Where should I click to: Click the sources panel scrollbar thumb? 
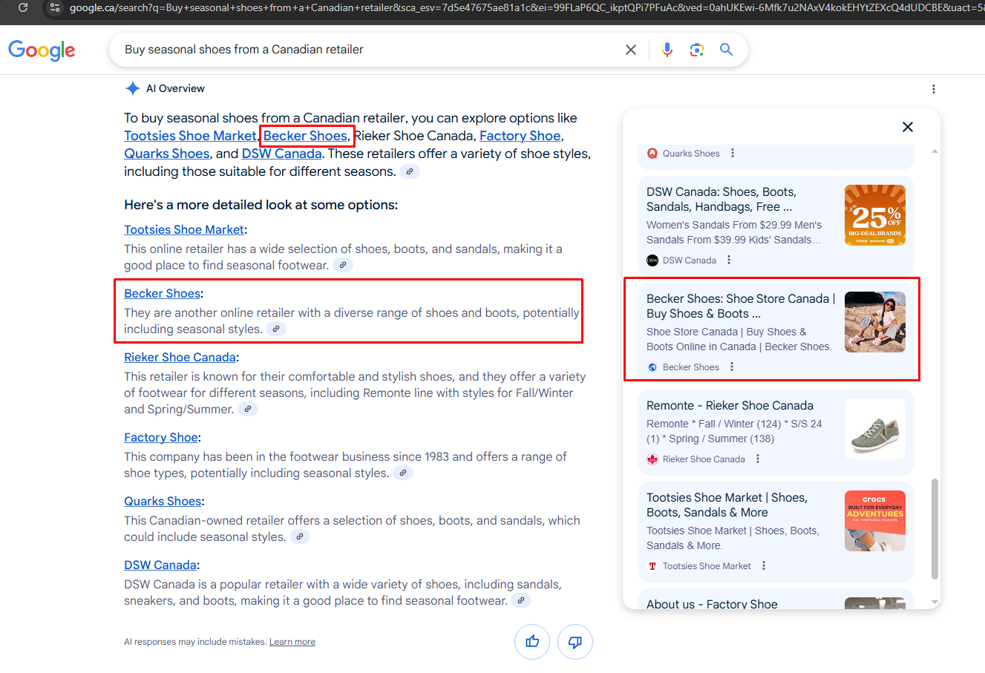coord(935,528)
